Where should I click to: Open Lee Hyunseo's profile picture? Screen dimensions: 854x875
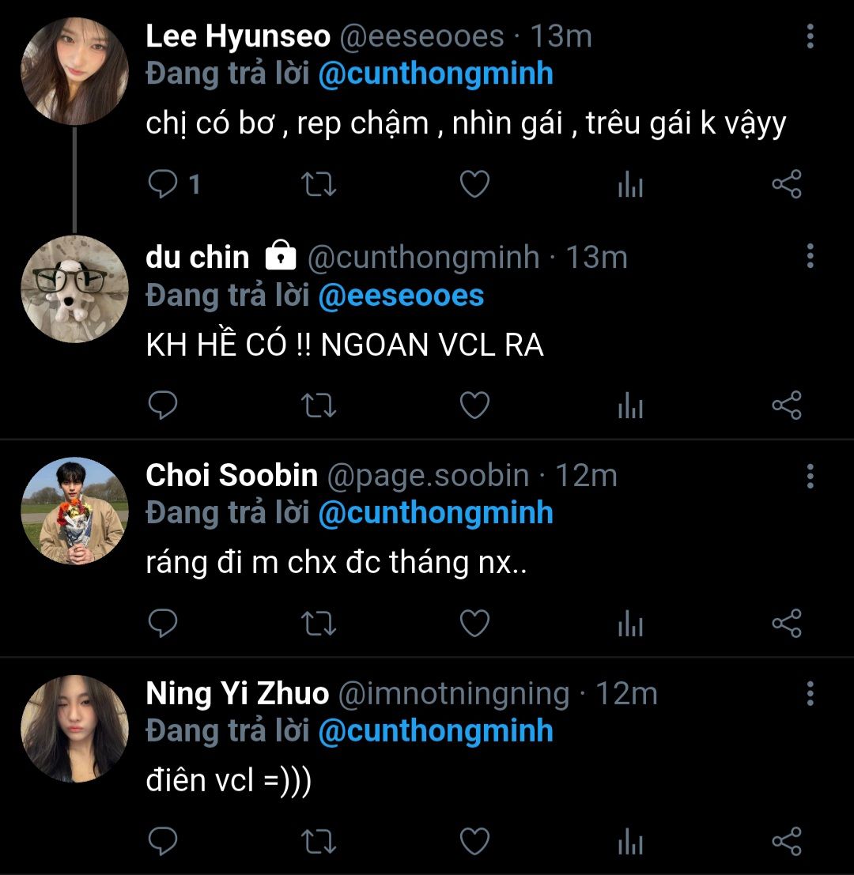coord(74,71)
